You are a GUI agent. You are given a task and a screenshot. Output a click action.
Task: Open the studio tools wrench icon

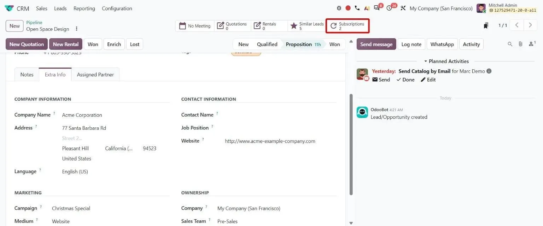click(403, 8)
